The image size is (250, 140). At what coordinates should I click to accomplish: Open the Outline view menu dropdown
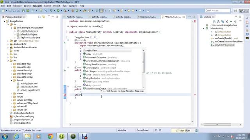point(241,21)
